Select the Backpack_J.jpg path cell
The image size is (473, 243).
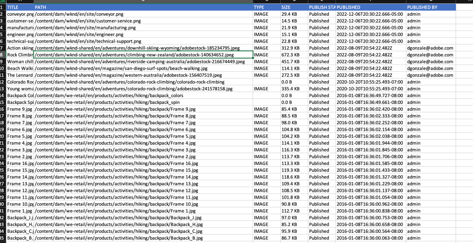pyautogui.click(x=143, y=218)
